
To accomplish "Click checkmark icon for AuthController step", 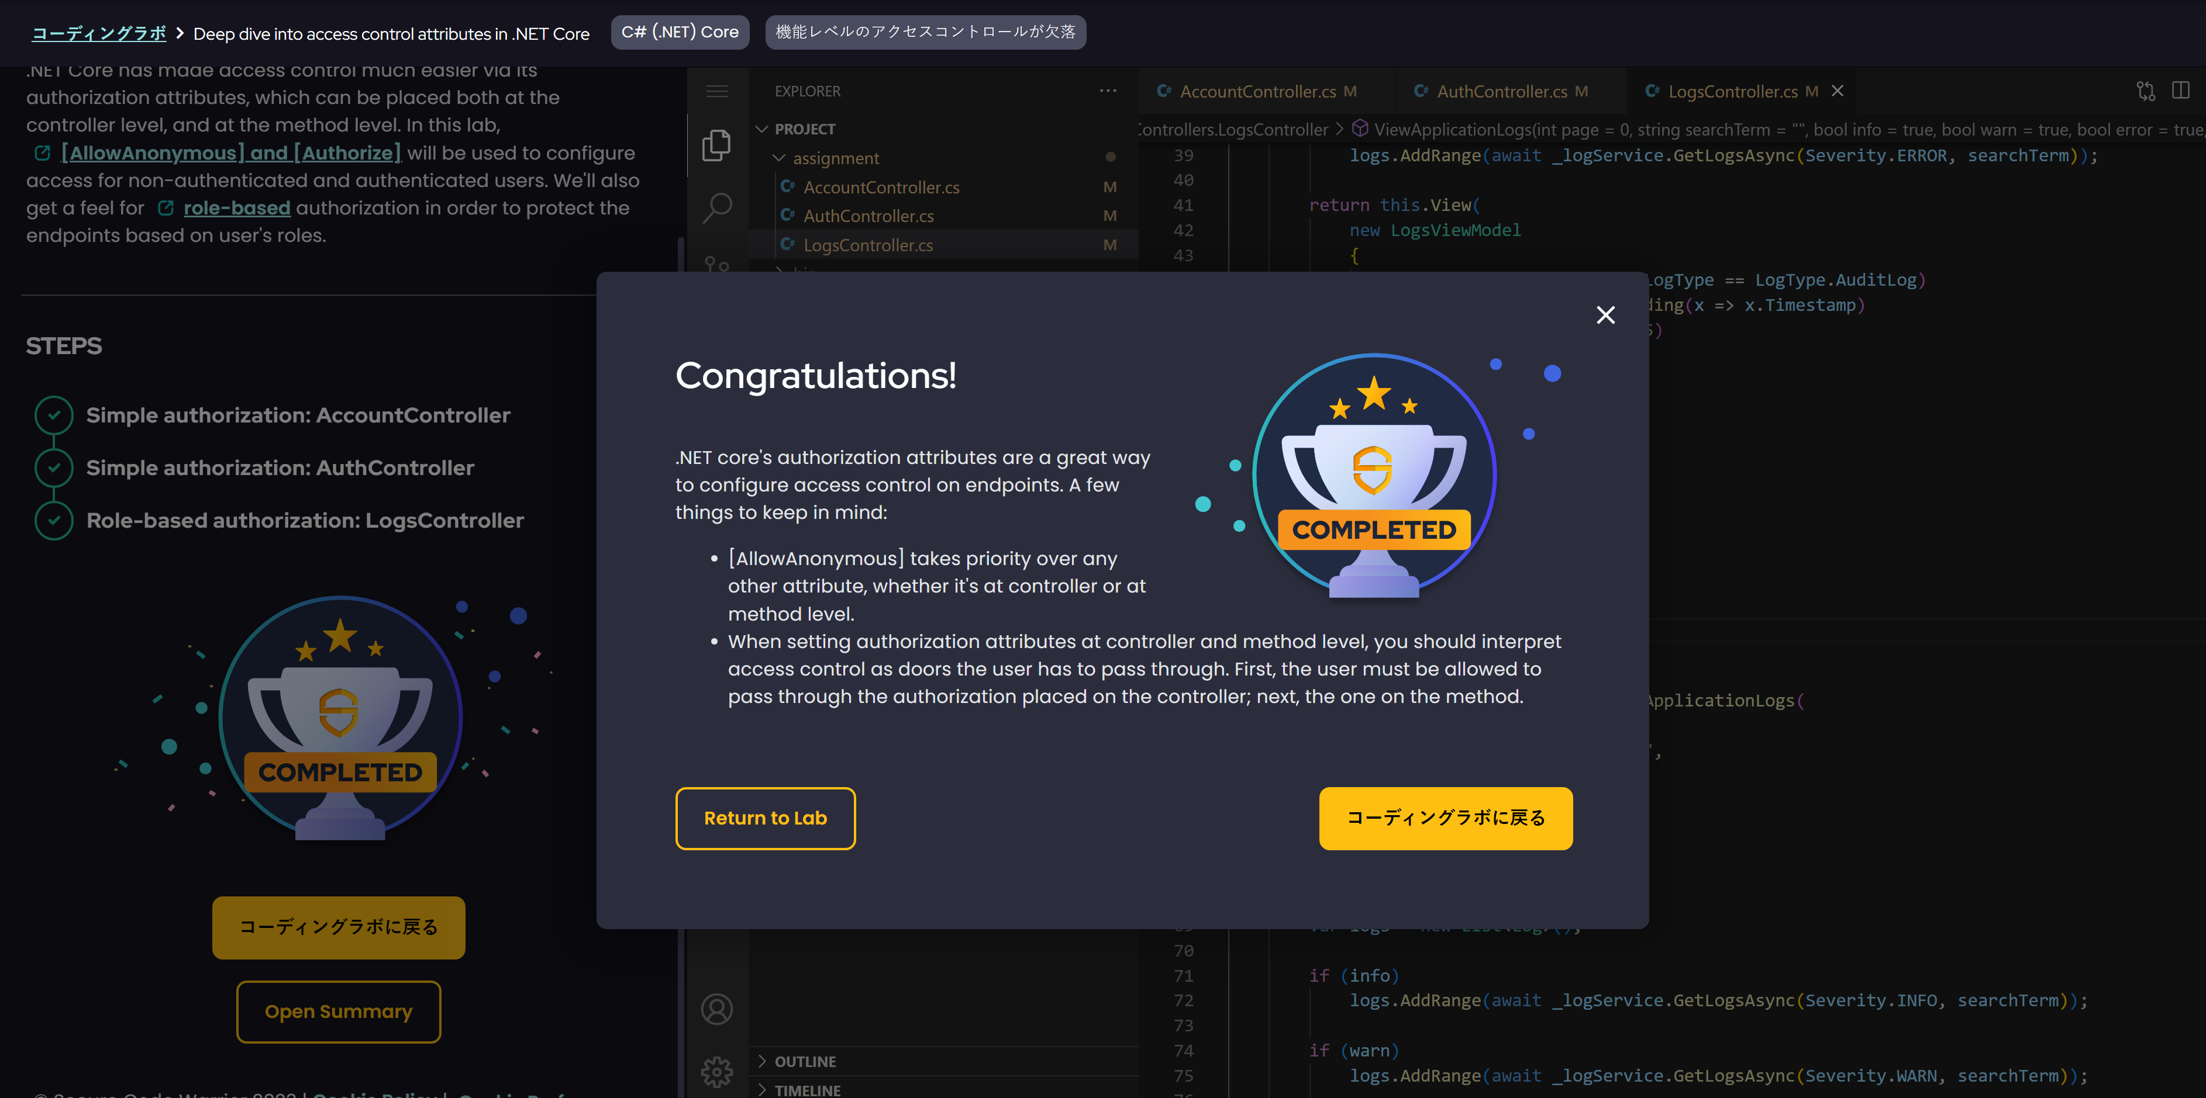I will (54, 468).
